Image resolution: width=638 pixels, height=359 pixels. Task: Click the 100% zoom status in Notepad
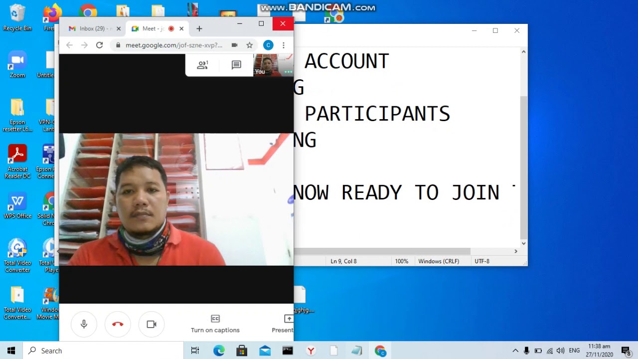tap(402, 261)
